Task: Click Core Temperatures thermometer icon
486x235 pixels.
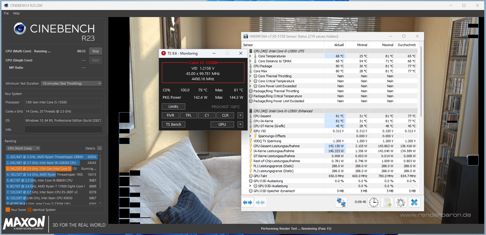Action: click(255, 56)
